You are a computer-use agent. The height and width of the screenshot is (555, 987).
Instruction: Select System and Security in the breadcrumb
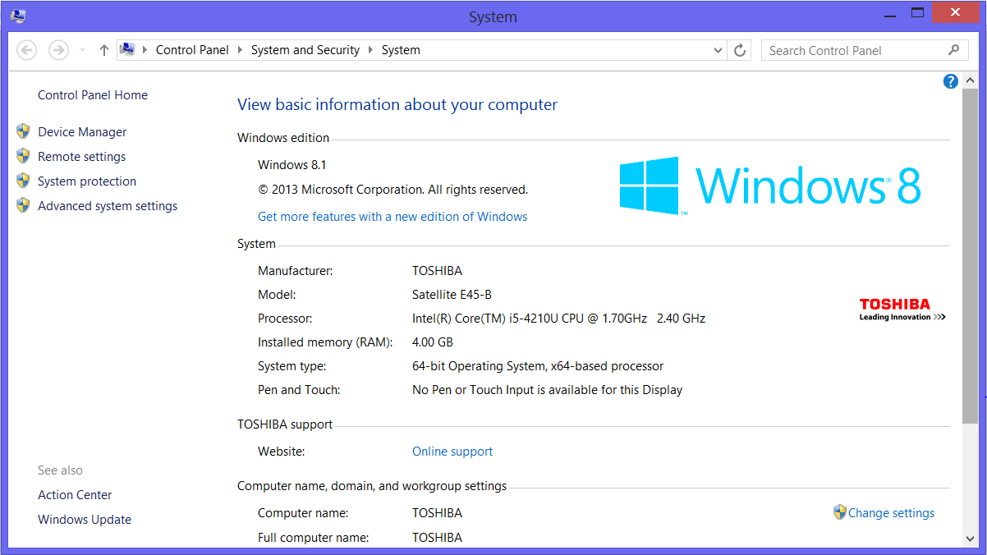pyautogui.click(x=305, y=50)
